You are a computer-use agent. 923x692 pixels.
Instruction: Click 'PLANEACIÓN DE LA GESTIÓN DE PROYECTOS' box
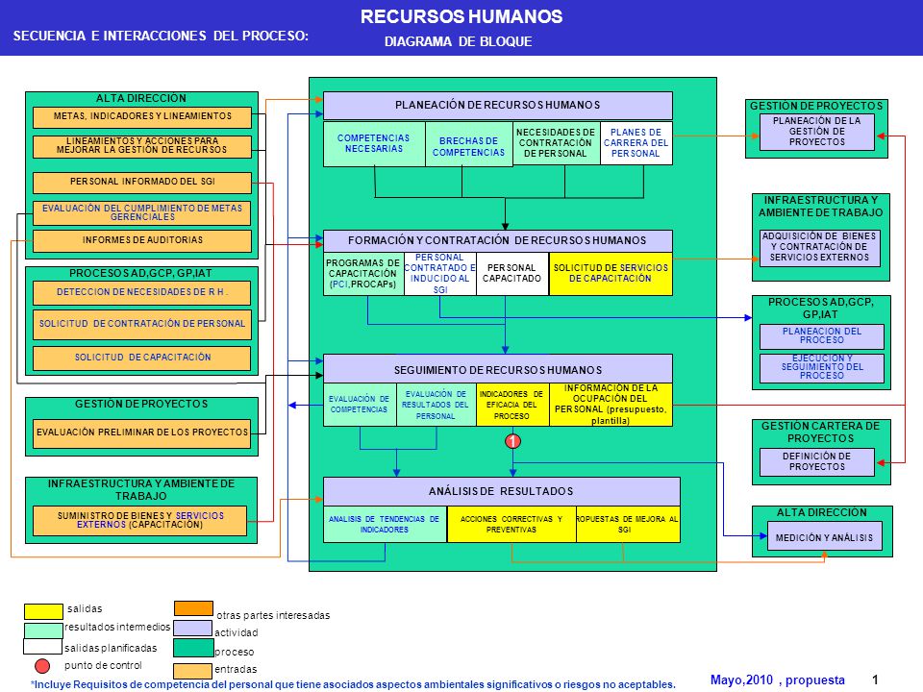817,132
